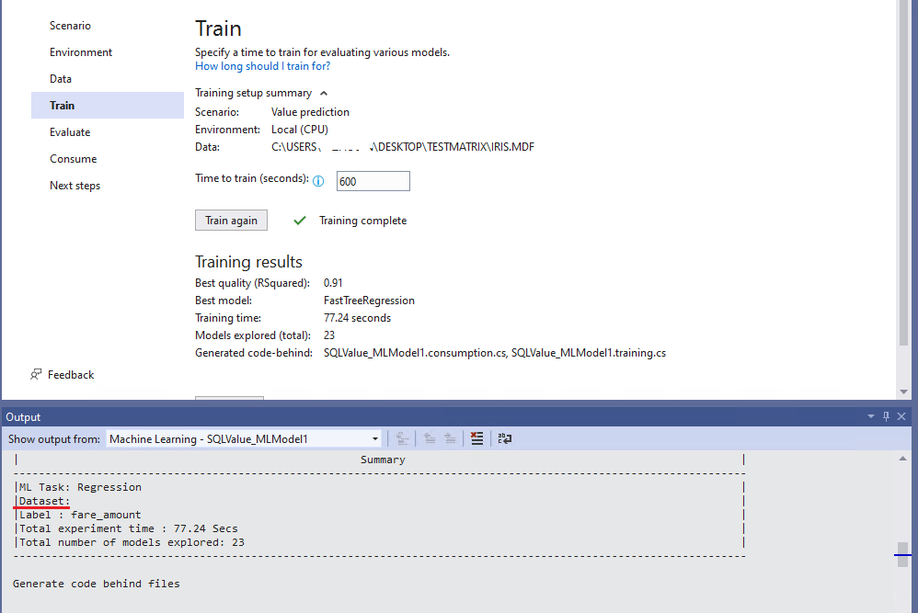The height and width of the screenshot is (613, 918).
Task: Click 'Total number of models explored' line
Action: coord(132,542)
